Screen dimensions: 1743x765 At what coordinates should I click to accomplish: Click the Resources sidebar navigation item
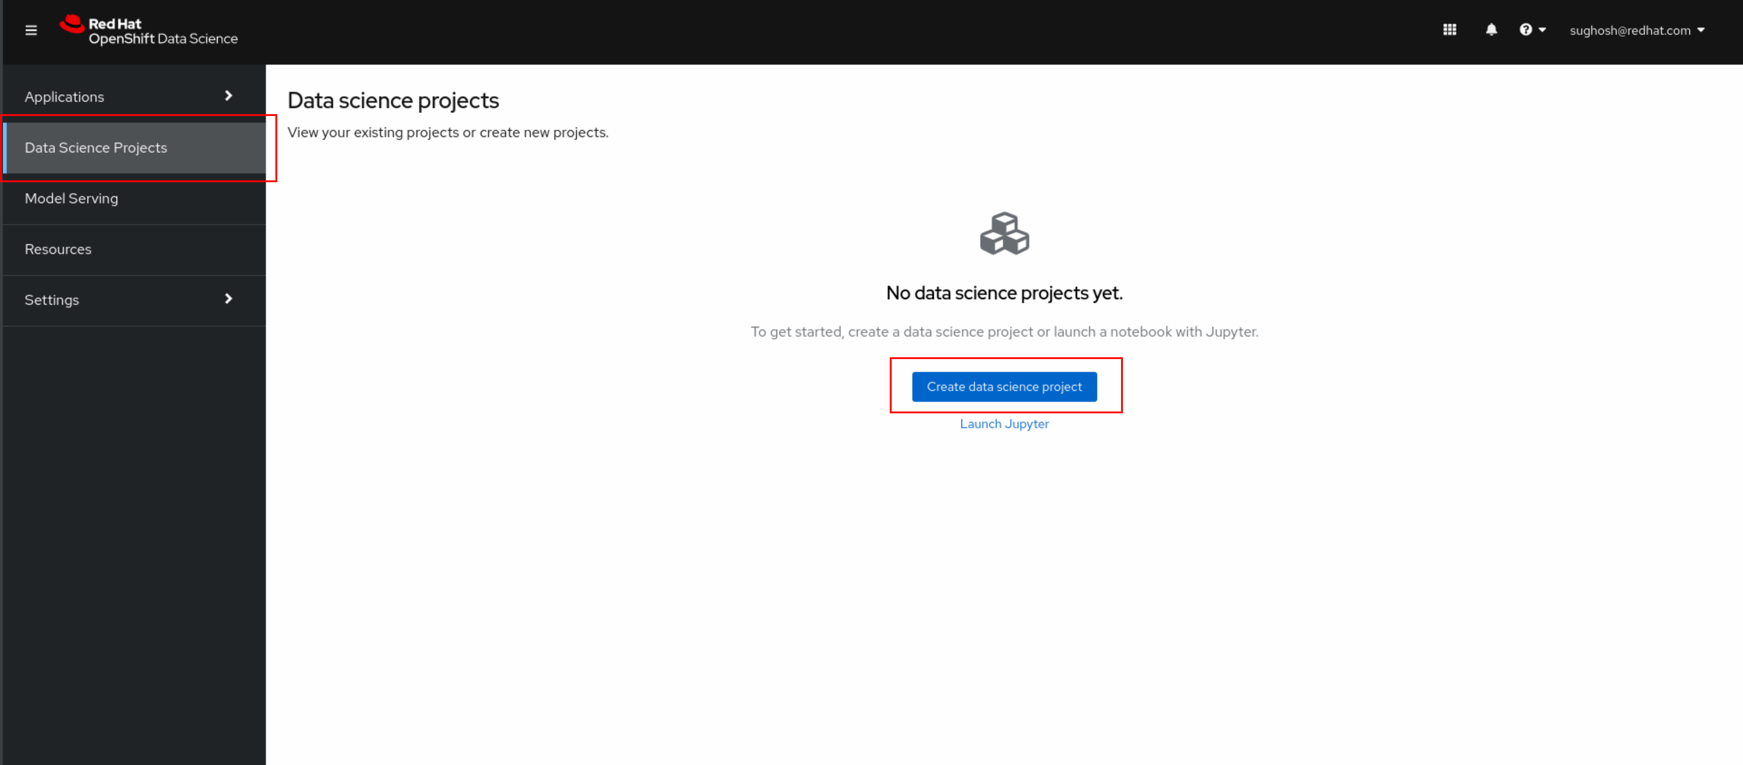(x=58, y=249)
